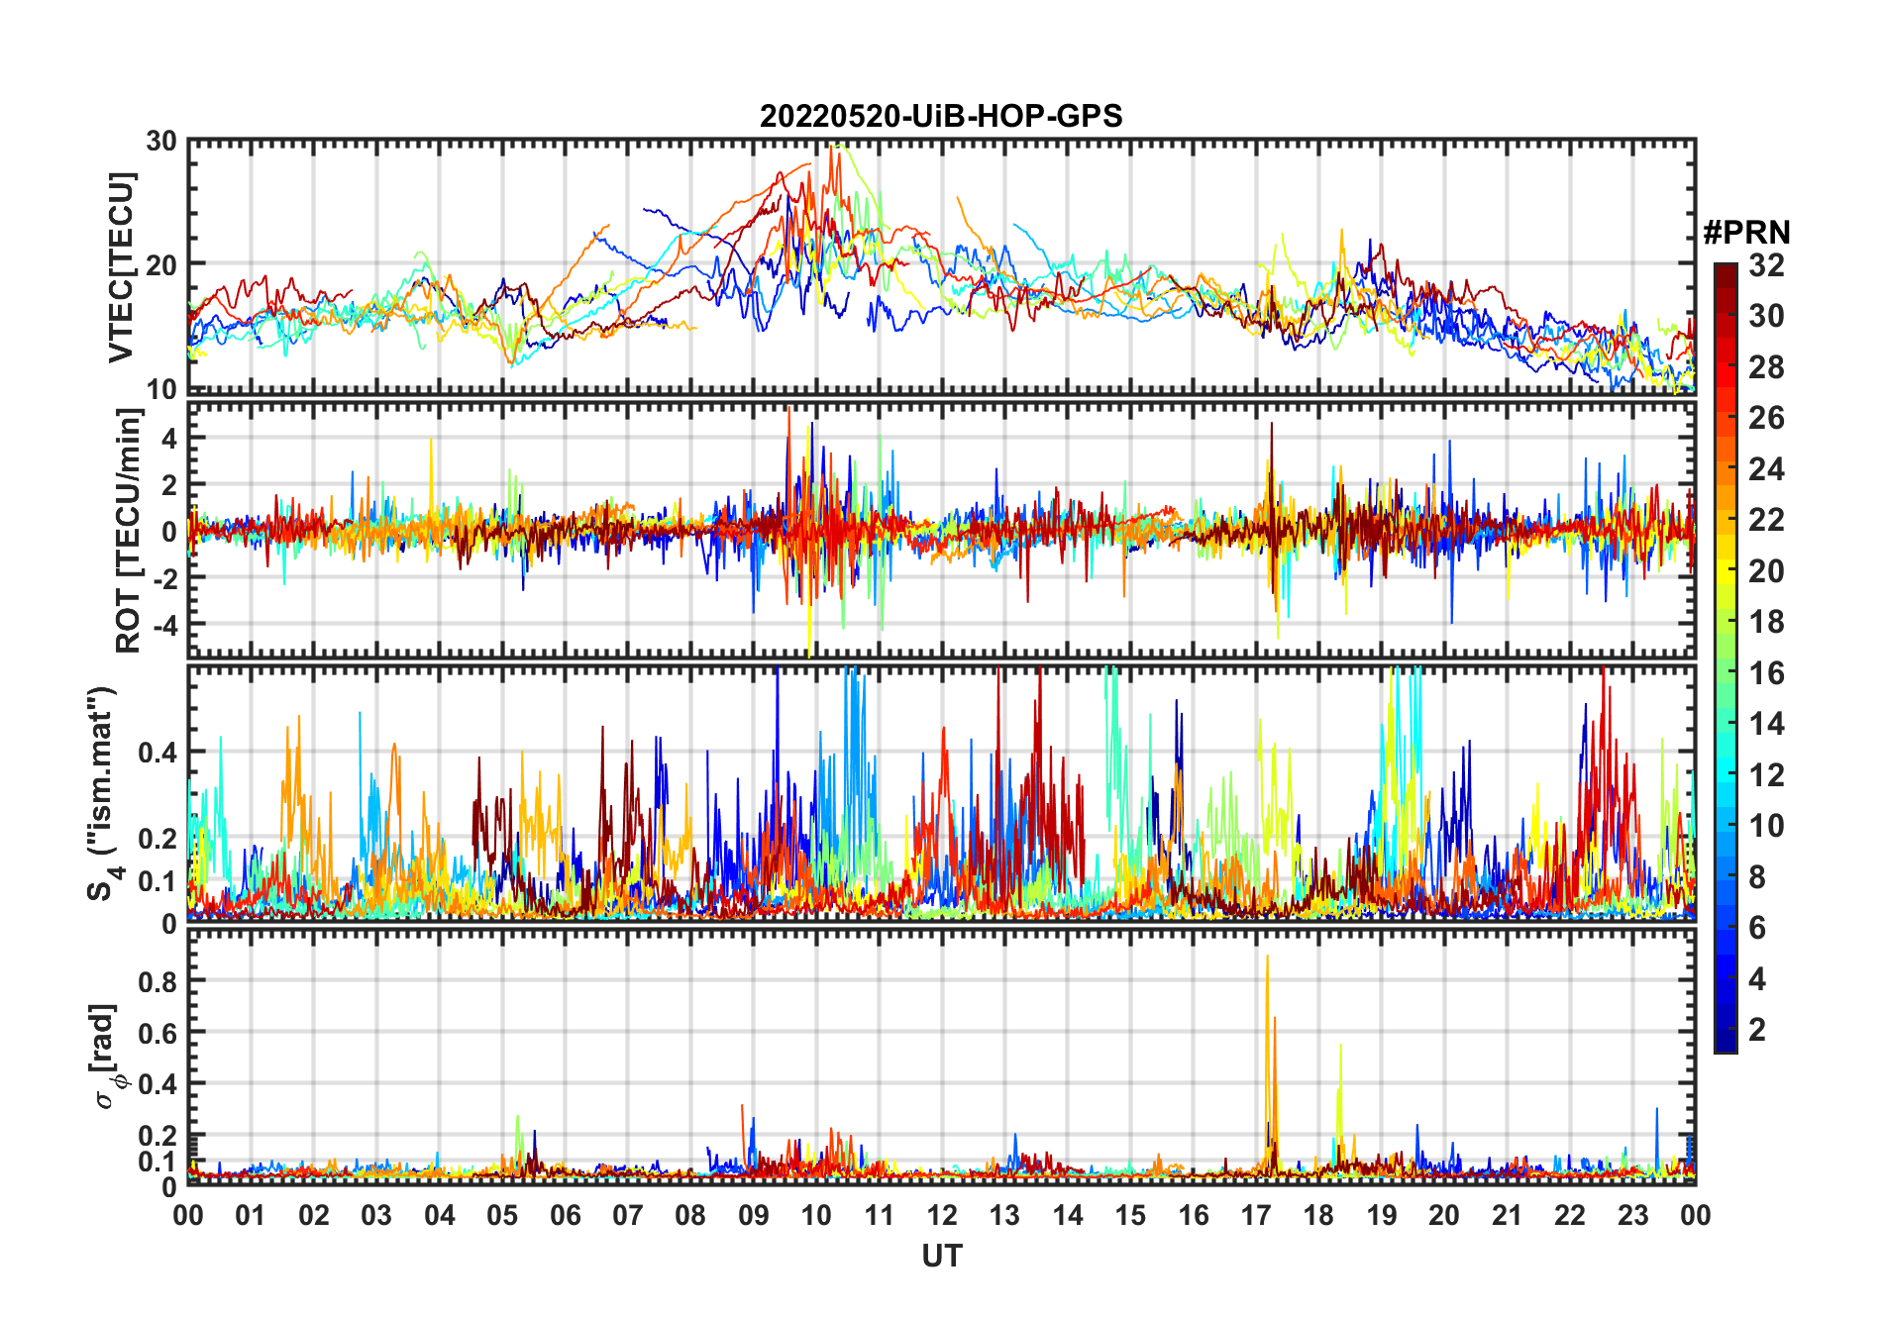Select VTEC y-axis tick label 30
The width and height of the screenshot is (1884, 1317).
click(x=161, y=141)
